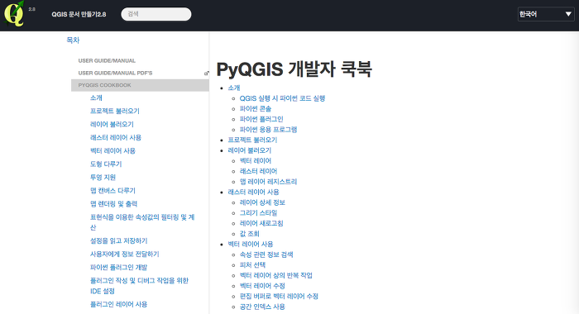Open 표현식을 이용한 속성값의 필터링 및 계산
579x314 pixels.
(x=142, y=222)
